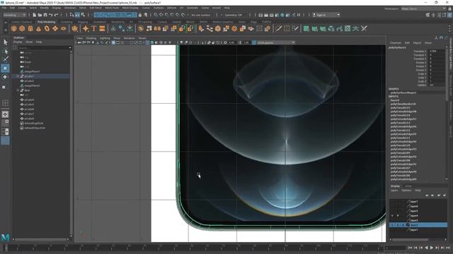Click the polygon Type T shelf icon
The height and width of the screenshot is (254, 453).
[x=94, y=28]
